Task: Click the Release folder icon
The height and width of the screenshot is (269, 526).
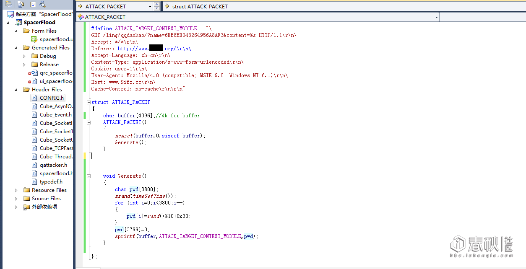Action: (x=35, y=64)
